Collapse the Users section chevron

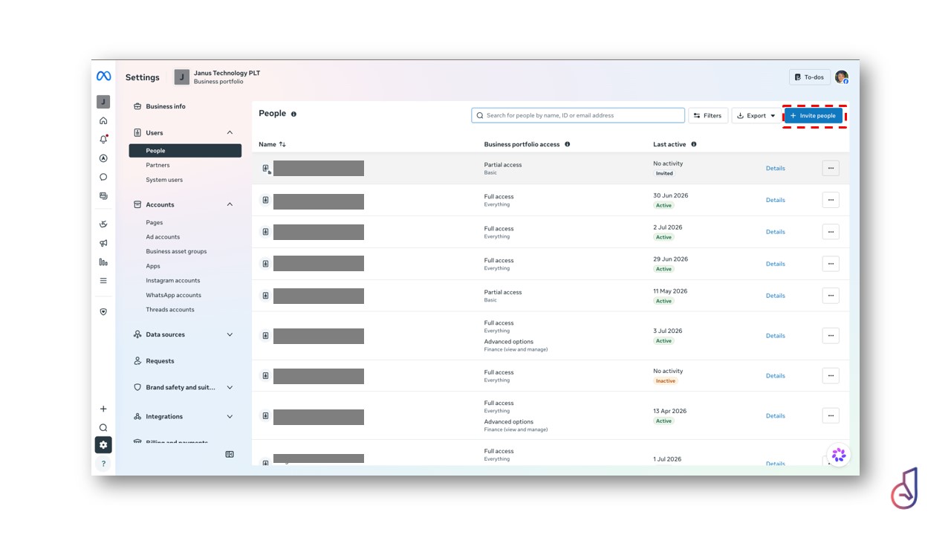tap(230, 133)
